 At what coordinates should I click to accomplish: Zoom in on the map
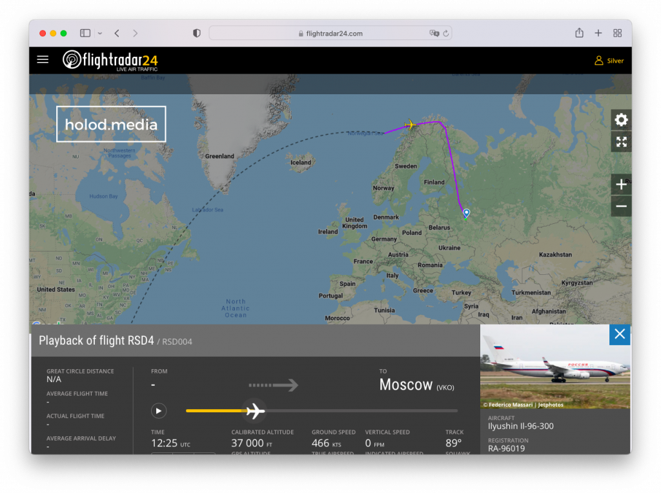point(621,185)
